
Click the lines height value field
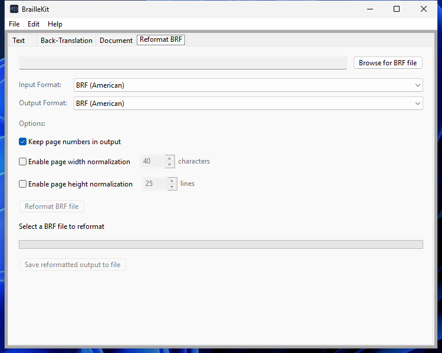[x=155, y=184]
